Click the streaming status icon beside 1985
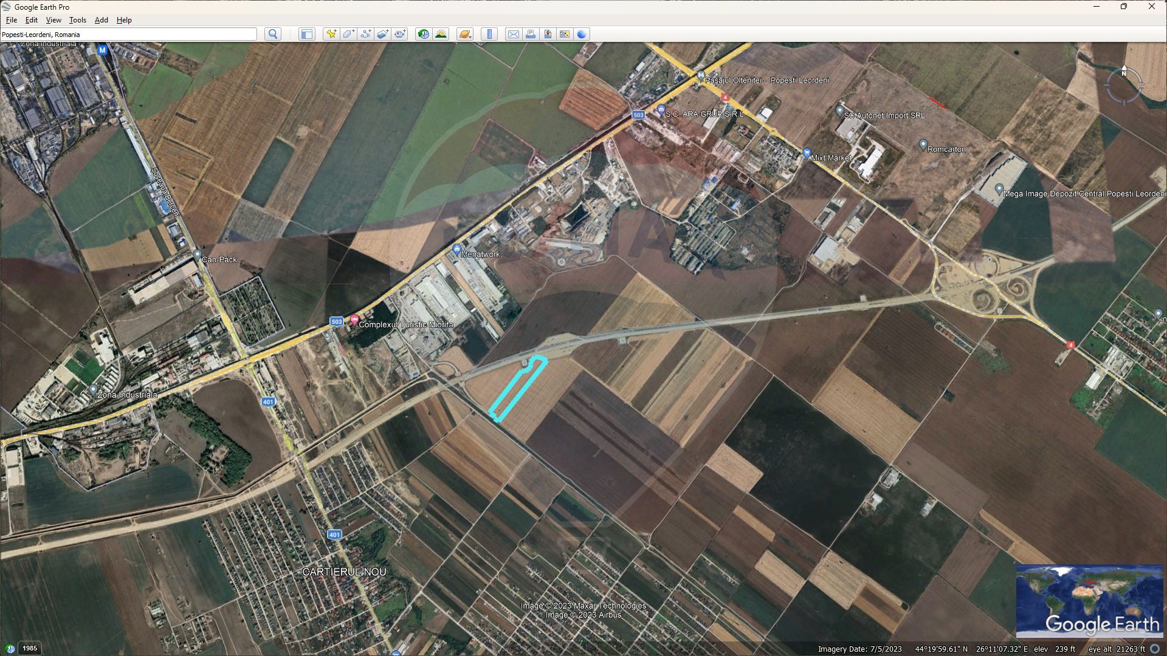 (x=10, y=649)
